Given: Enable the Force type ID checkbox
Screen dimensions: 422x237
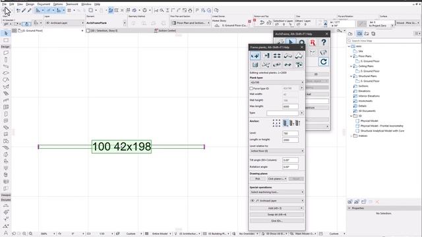Looking at the screenshot, I should [x=251, y=88].
